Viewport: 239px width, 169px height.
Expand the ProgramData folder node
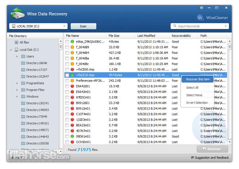point(17,83)
